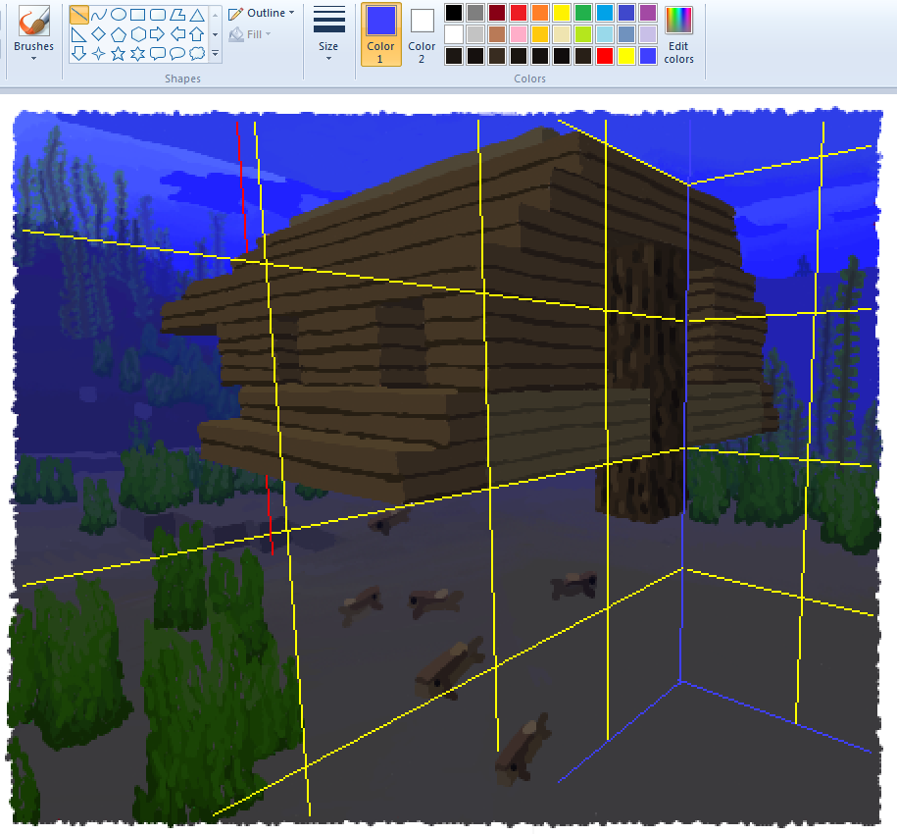Choose the Right arrow shape
The image size is (897, 835).
pyautogui.click(x=157, y=34)
